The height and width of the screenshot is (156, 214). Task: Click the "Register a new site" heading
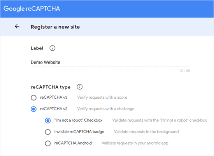pyautogui.click(x=55, y=27)
